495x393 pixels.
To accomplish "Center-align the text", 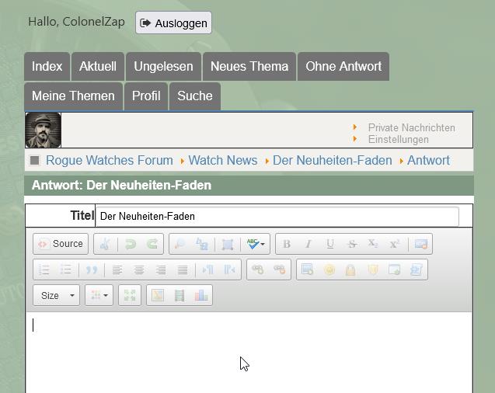I will click(x=139, y=270).
